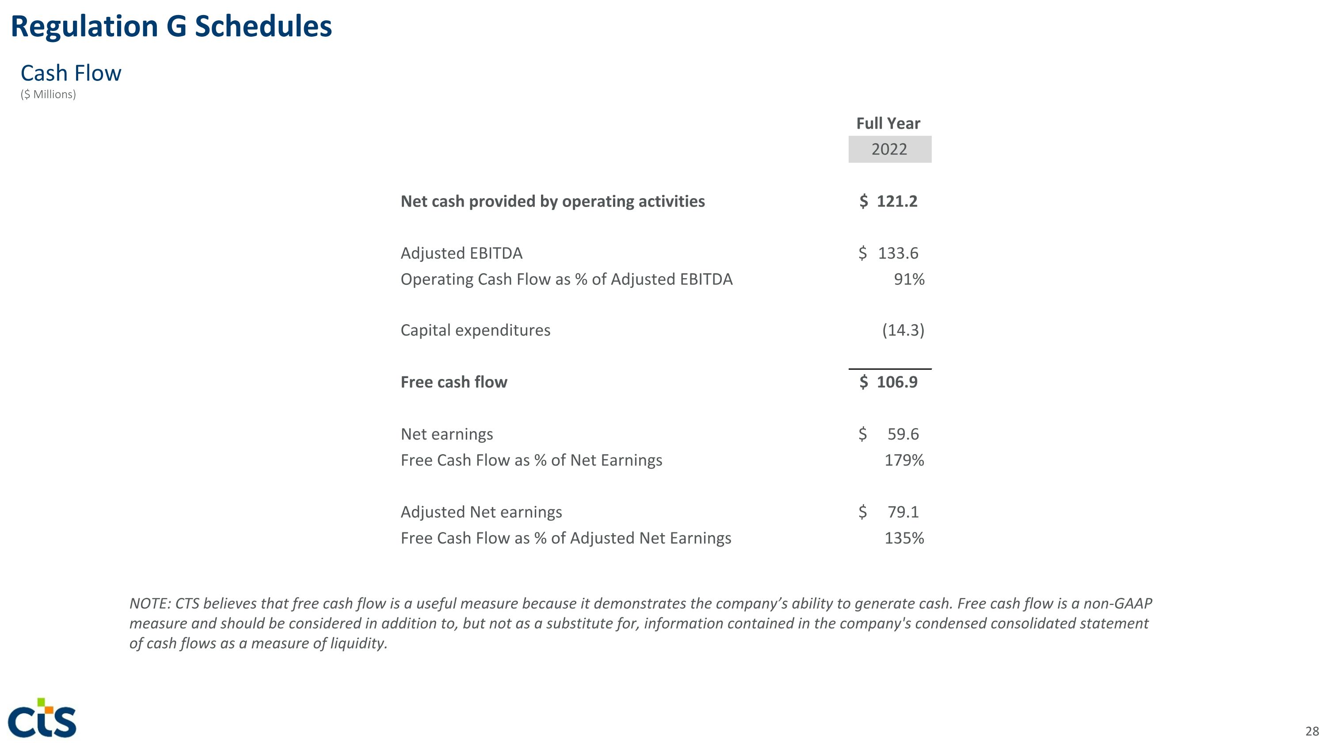Select the (14.3) capital expenditures value
This screenshot has width=1326, height=746.
(903, 330)
